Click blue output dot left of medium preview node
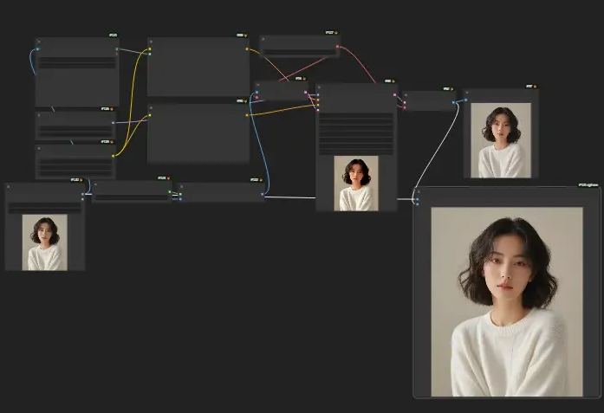This screenshot has height=413, width=604. [x=453, y=102]
